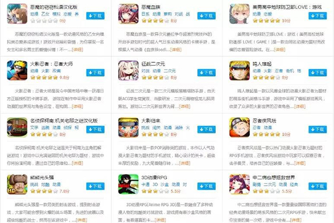Download the 忍者疾风坛 game
The width and height of the screenshot is (334, 223).
tap(318, 130)
